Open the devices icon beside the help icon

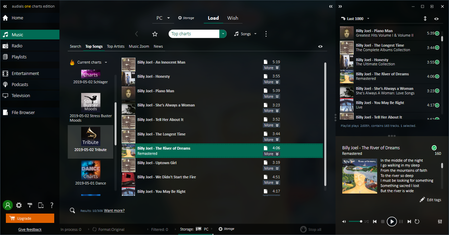41,205
